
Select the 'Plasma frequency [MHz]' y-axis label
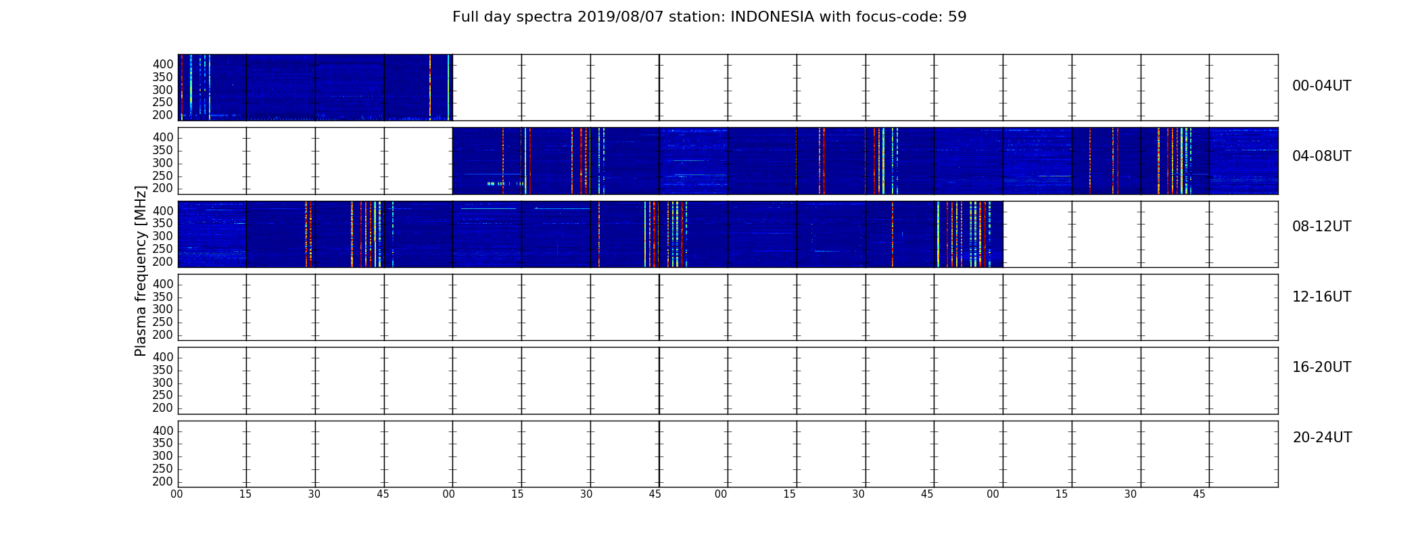click(x=141, y=270)
